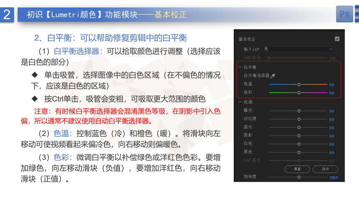Viewport: 359px width, 202px height.
Task: Click the yellow 基本校正 title text
Action: 170,15
